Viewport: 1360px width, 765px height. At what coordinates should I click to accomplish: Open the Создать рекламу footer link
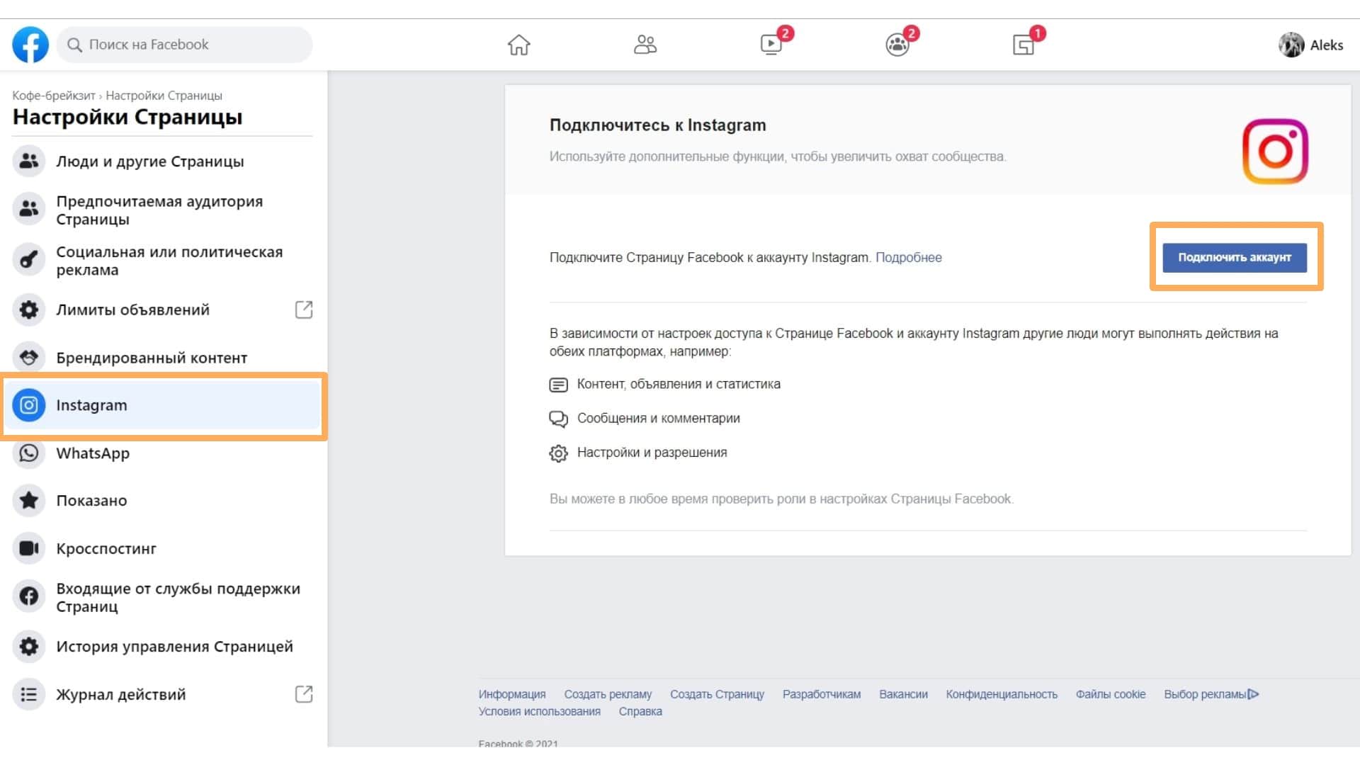tap(608, 694)
